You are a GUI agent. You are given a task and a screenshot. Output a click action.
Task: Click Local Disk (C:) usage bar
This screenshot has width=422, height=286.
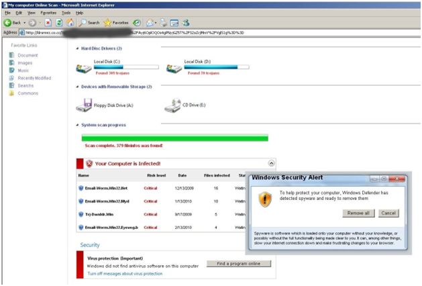click(x=126, y=67)
